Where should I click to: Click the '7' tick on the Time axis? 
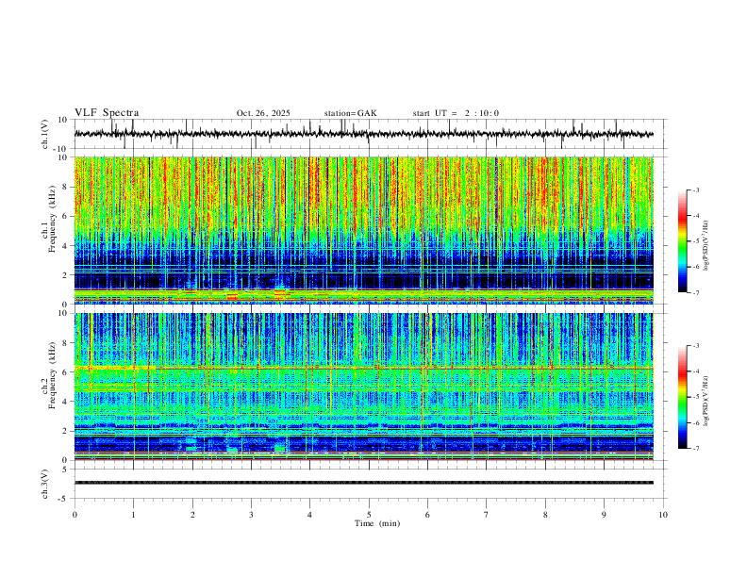click(487, 515)
